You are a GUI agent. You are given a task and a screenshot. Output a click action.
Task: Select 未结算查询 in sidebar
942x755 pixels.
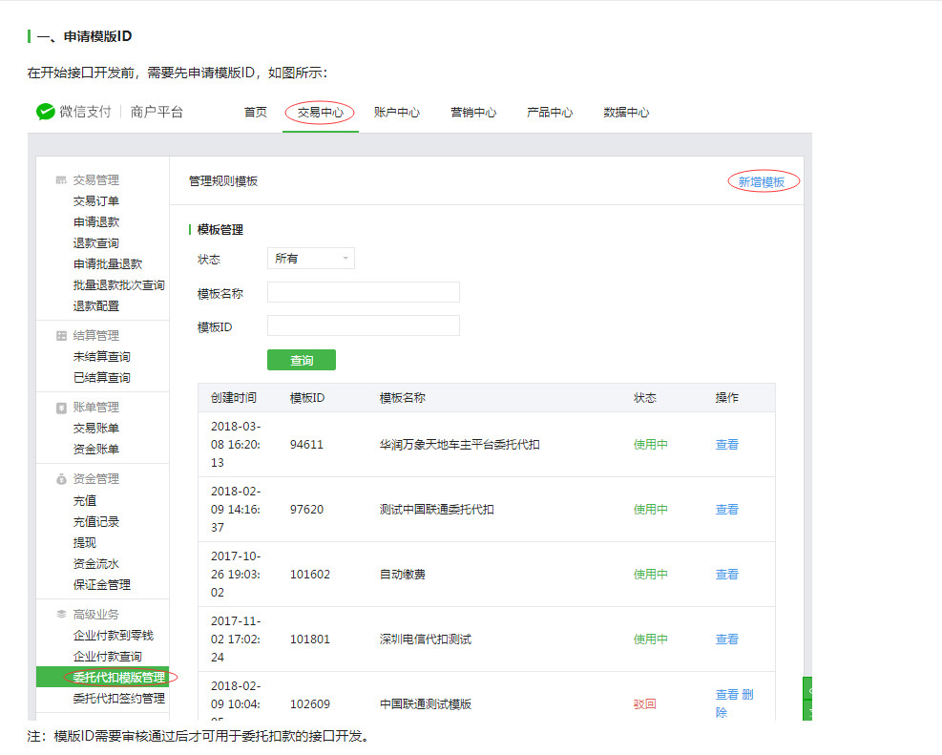point(101,357)
